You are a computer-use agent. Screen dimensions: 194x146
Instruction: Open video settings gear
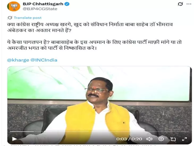coord(161,139)
